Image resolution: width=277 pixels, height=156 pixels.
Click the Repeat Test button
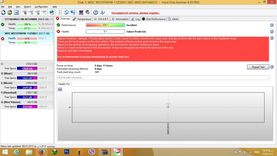pyautogui.click(x=258, y=67)
